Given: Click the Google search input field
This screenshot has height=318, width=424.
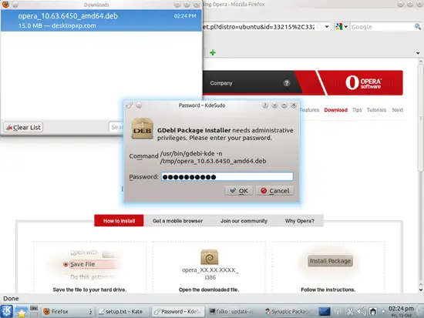Looking at the screenshot, I should (382, 27).
